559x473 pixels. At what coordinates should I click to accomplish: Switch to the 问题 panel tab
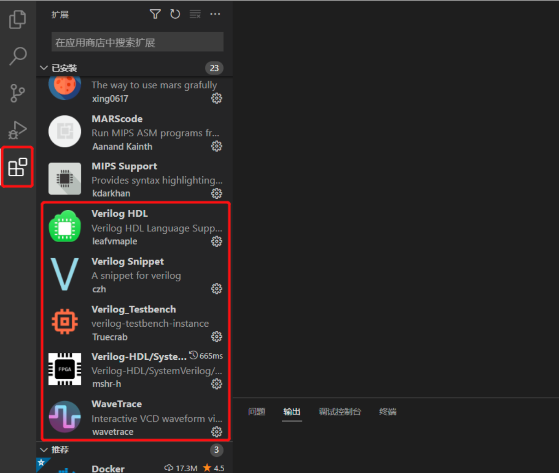[x=256, y=411]
